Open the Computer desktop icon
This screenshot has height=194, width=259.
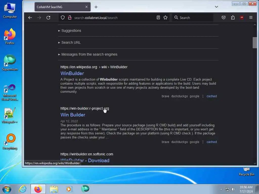click(x=10, y=11)
